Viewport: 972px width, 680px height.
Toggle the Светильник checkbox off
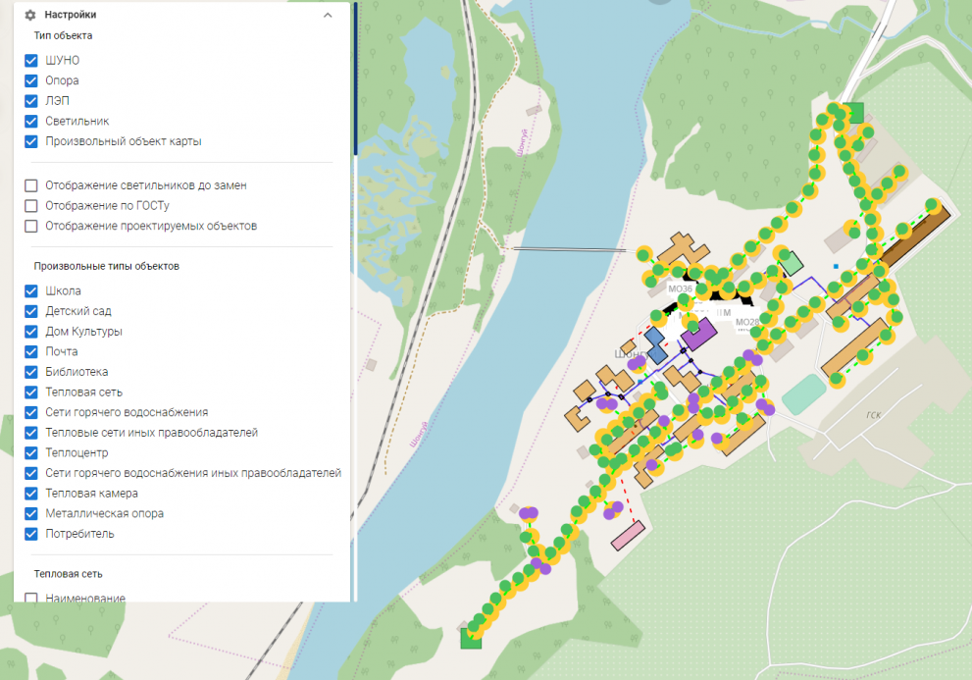(31, 122)
